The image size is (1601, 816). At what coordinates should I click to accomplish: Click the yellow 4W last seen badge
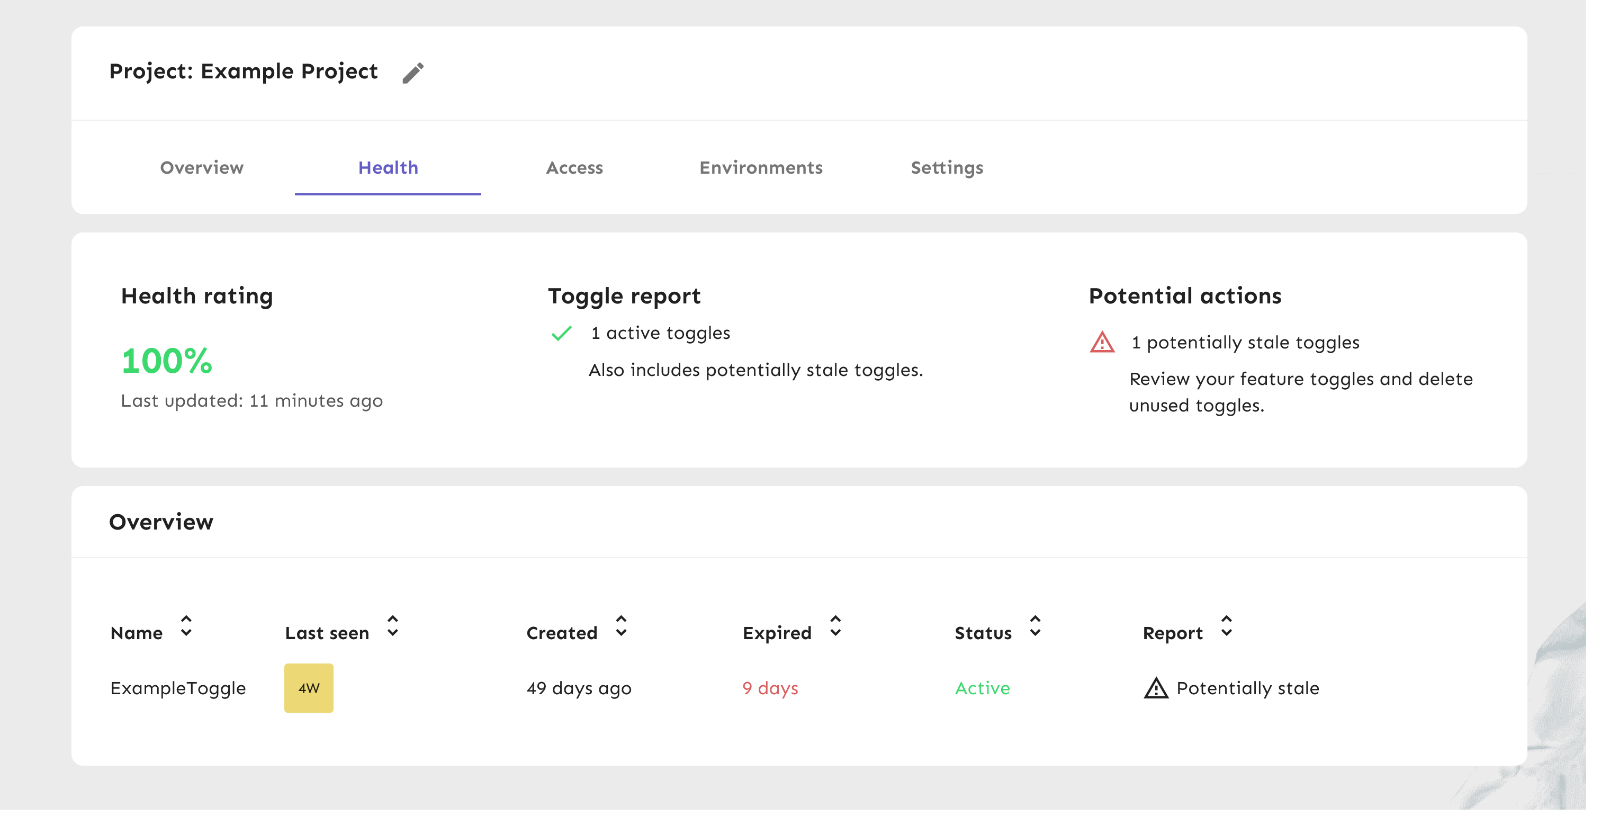tap(309, 688)
